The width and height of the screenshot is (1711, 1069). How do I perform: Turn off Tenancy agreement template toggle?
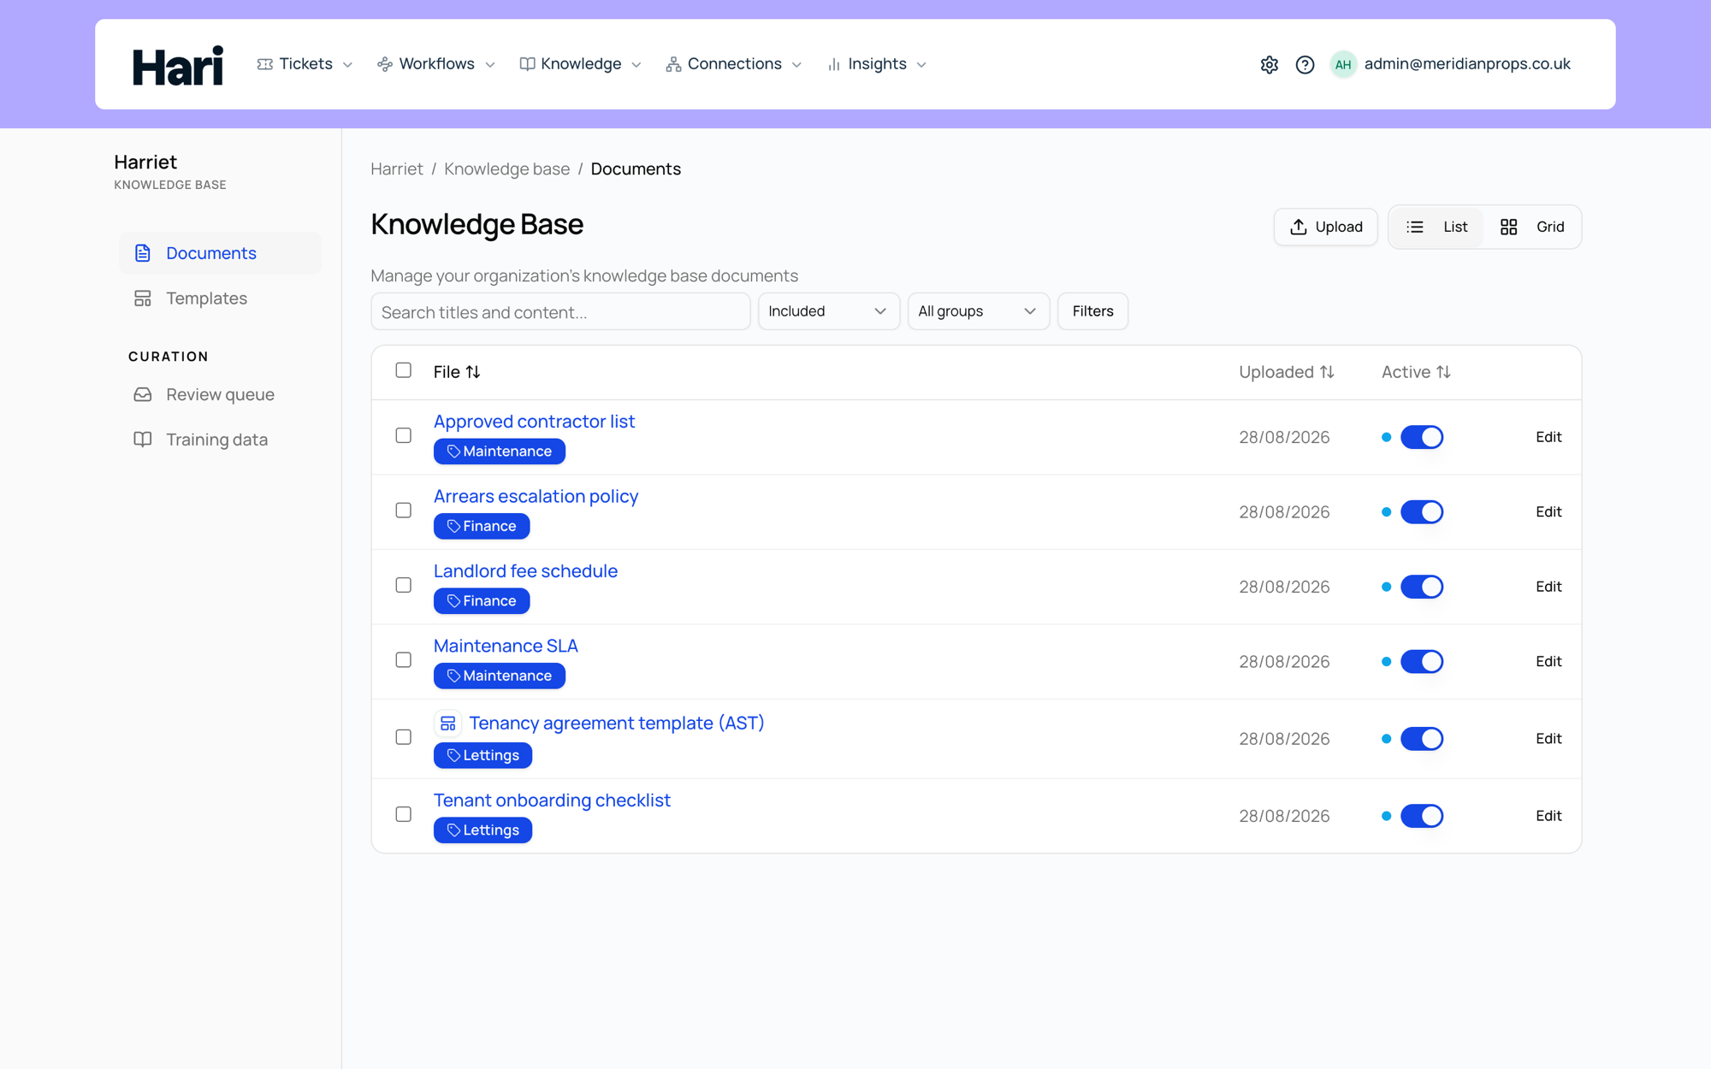1422,739
